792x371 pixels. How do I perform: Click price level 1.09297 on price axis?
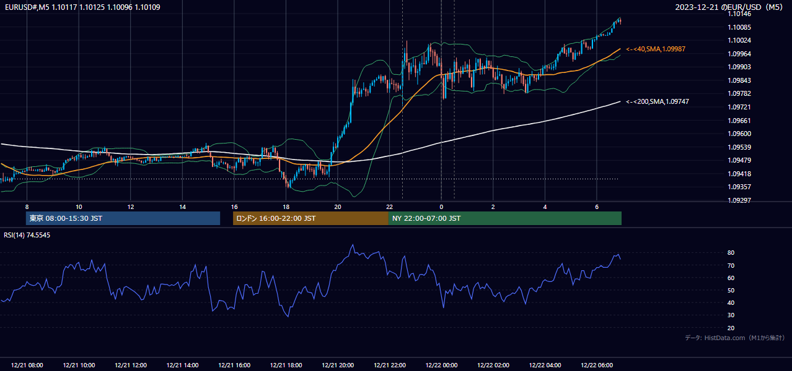point(739,200)
